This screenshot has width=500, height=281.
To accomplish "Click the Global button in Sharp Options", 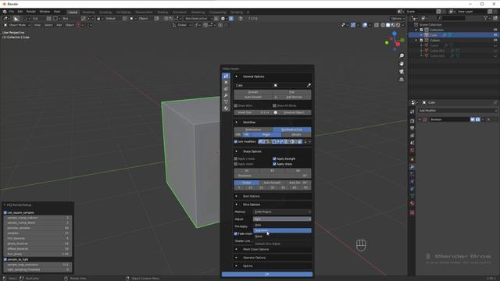I will pos(247,183).
